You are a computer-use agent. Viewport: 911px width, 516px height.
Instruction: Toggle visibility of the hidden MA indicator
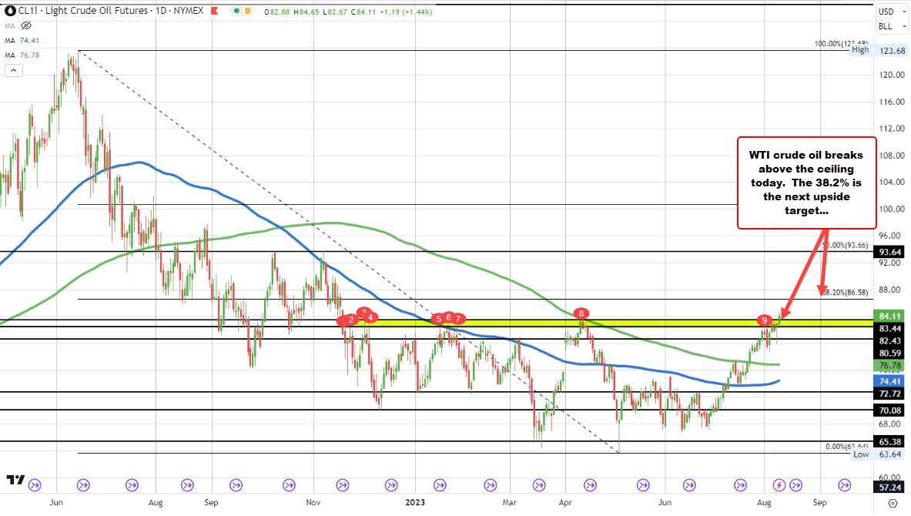[25, 25]
